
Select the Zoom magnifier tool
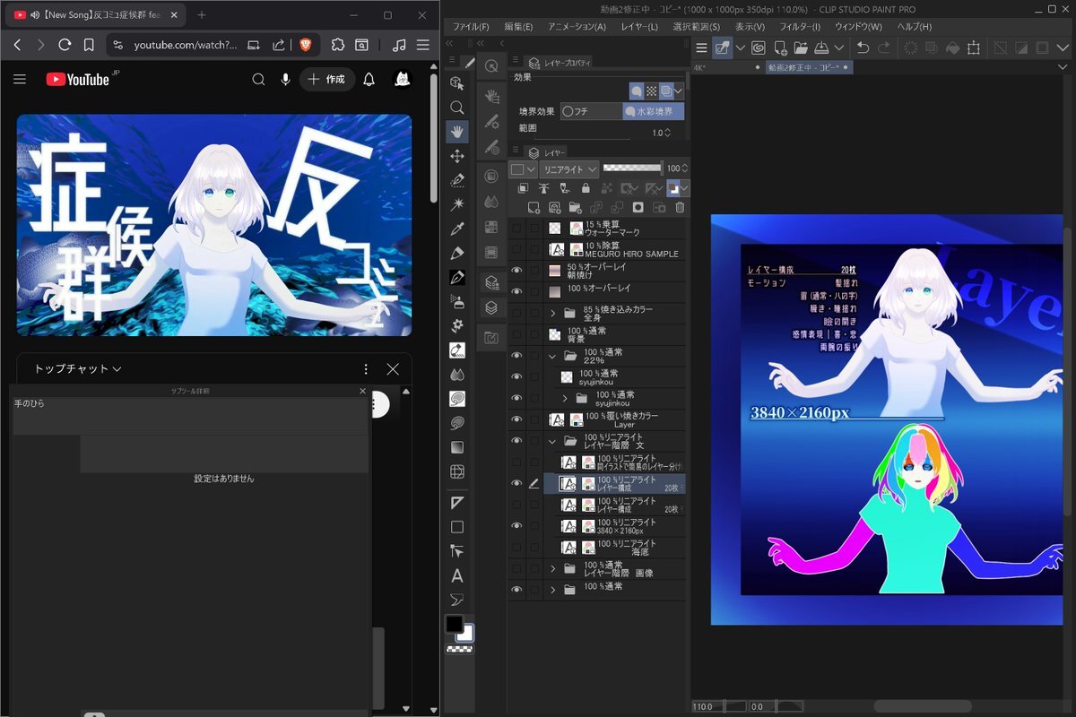(457, 108)
